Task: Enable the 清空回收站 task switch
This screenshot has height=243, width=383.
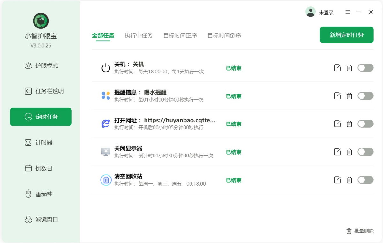Action: [x=365, y=180]
